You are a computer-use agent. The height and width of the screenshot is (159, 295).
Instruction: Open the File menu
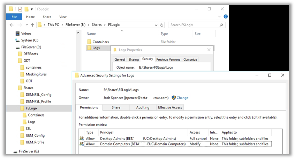click(14, 17)
